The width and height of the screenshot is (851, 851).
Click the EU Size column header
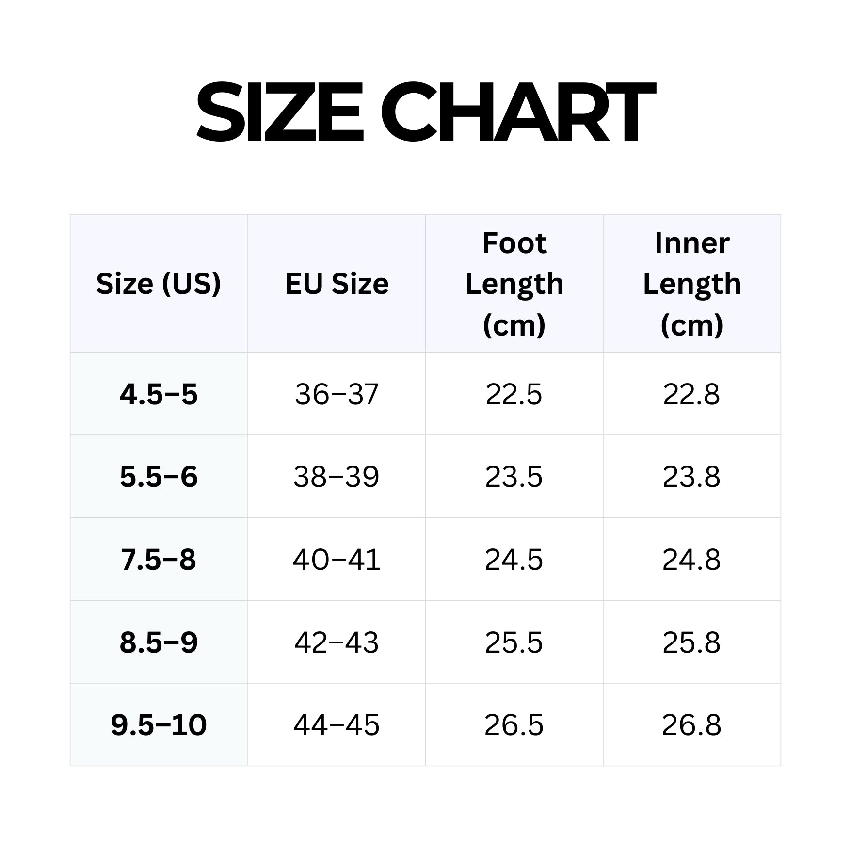(337, 284)
